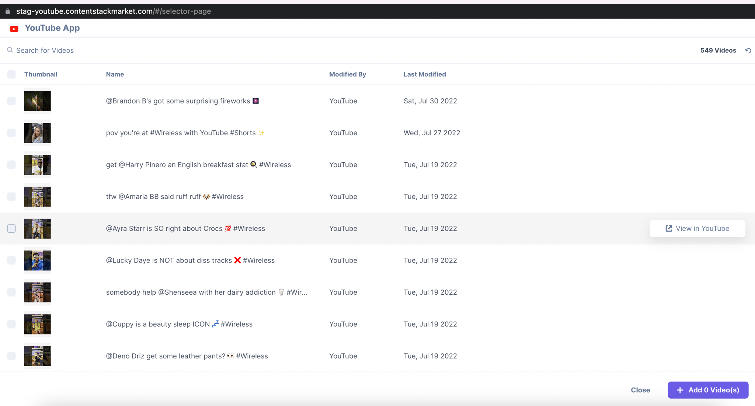Click Modified By YouTube in the Deno Driz row
The height and width of the screenshot is (406, 755).
tap(343, 356)
